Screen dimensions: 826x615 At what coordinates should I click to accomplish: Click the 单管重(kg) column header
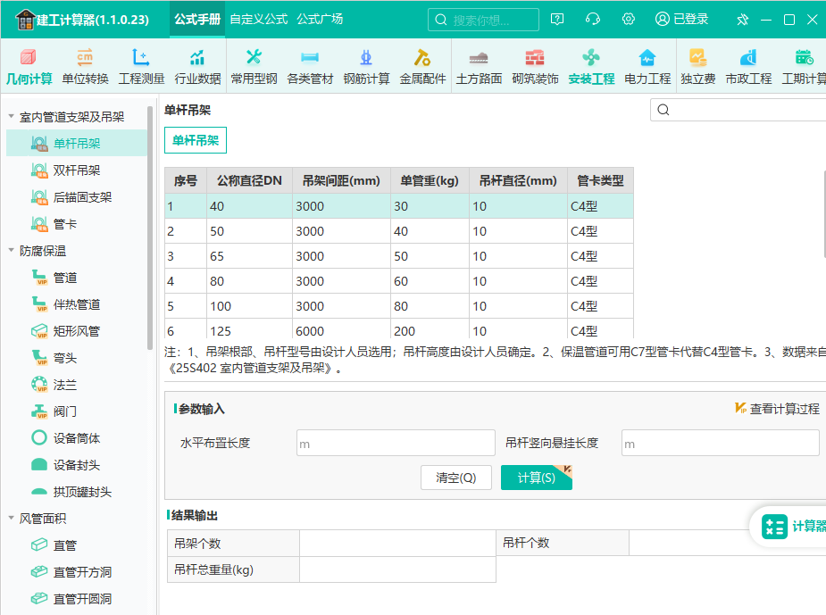click(x=430, y=180)
